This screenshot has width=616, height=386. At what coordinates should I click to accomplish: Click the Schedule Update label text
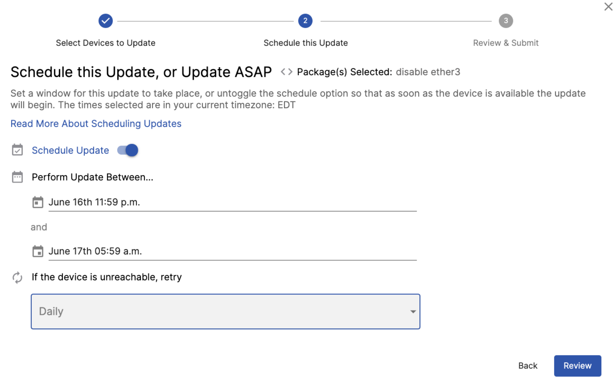(70, 150)
